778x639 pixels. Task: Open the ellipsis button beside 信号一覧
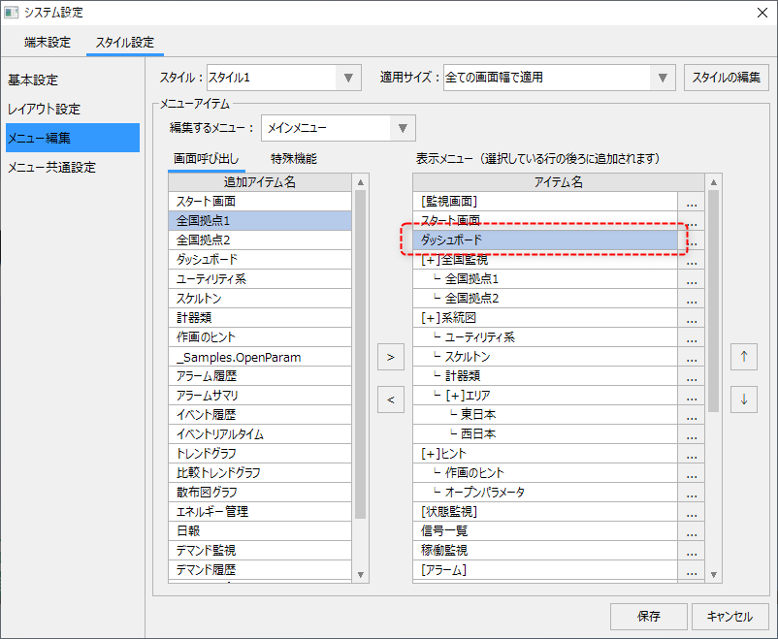[x=691, y=531]
